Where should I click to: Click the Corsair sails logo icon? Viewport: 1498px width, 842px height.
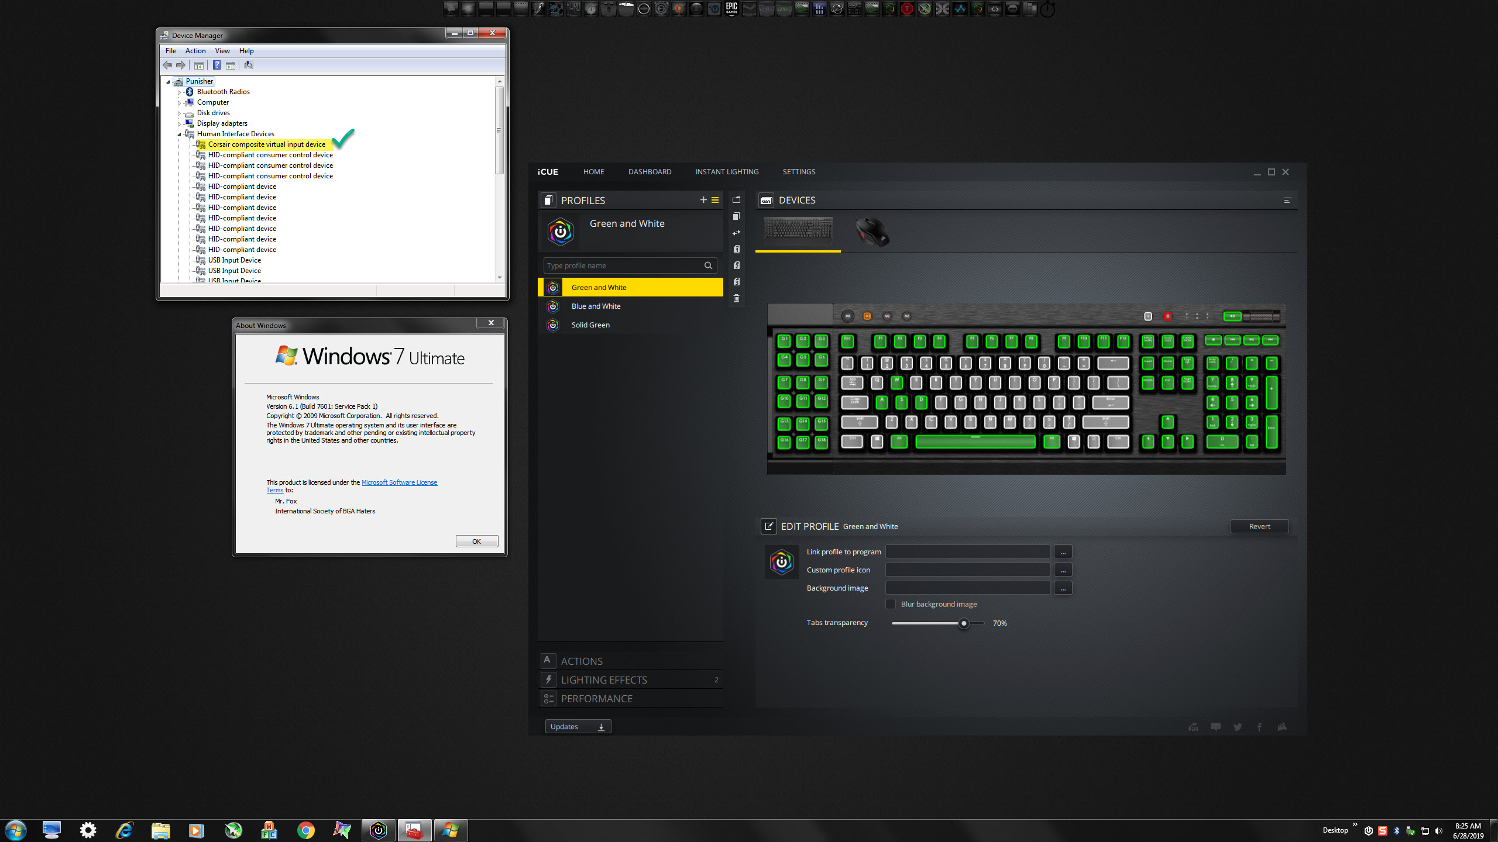point(1282,727)
